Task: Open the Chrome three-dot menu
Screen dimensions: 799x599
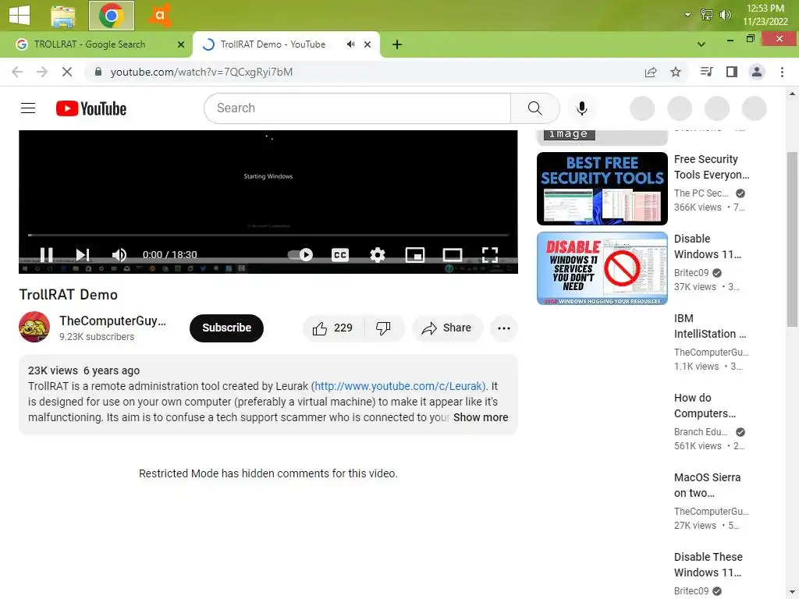Action: [782, 72]
